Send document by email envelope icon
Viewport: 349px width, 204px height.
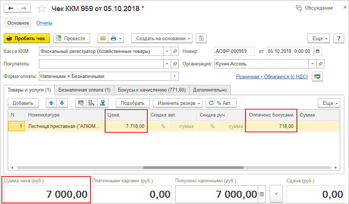[103, 38]
